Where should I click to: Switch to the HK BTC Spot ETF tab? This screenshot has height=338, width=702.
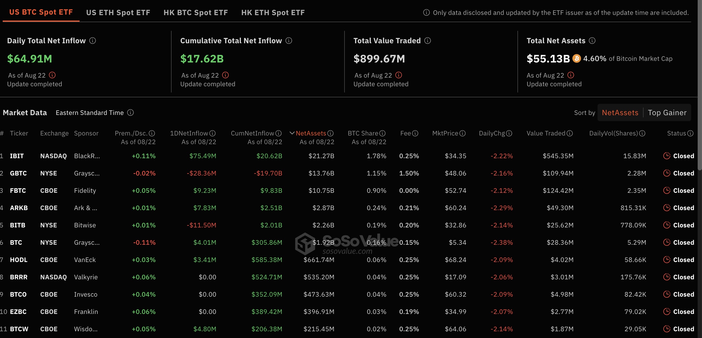click(195, 12)
